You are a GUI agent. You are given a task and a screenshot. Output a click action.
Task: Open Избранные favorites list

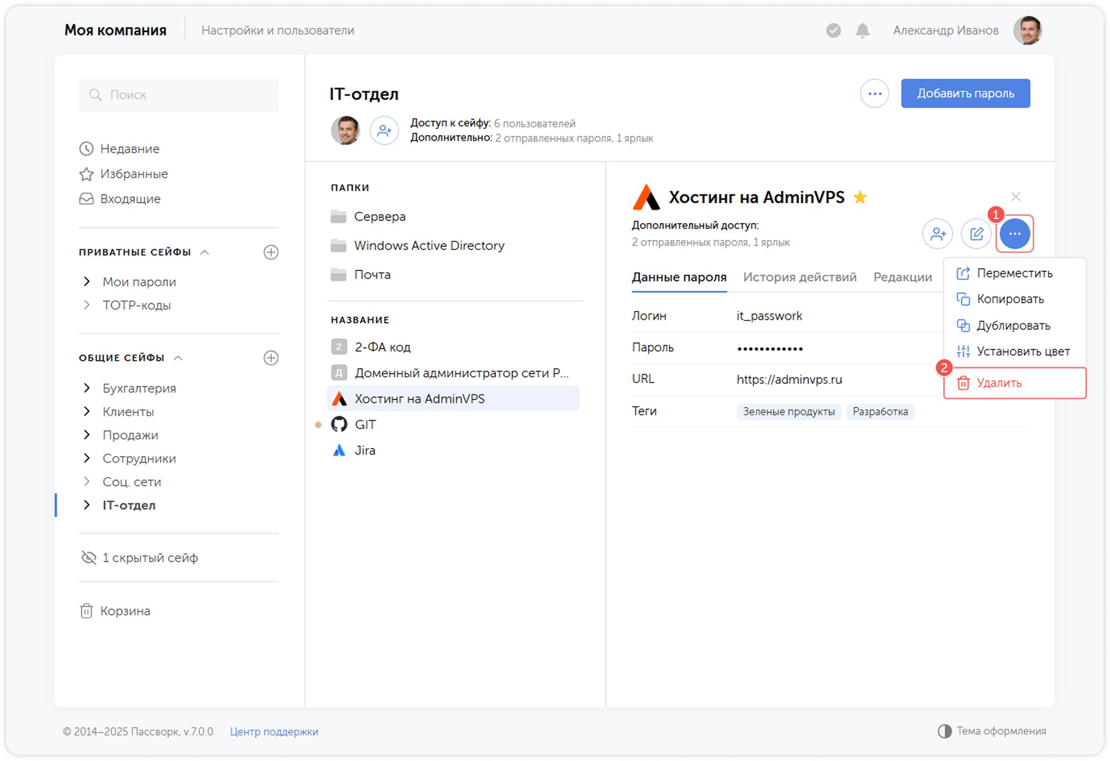pyautogui.click(x=124, y=174)
